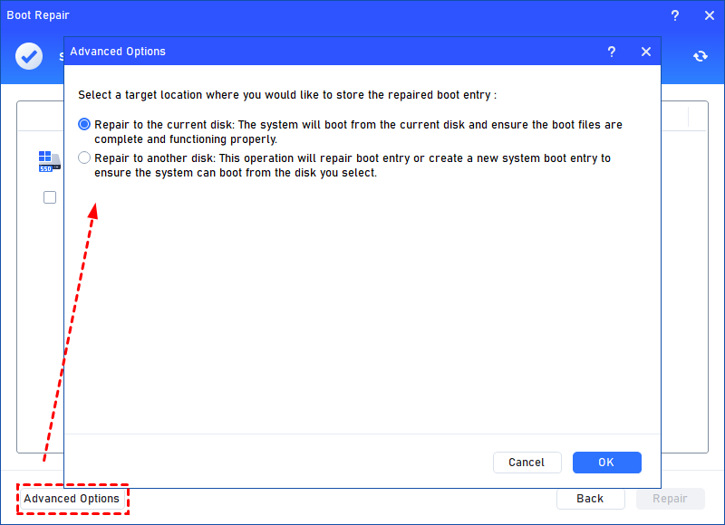
Task: Click the refresh icon in the blue header
Action: [700, 56]
